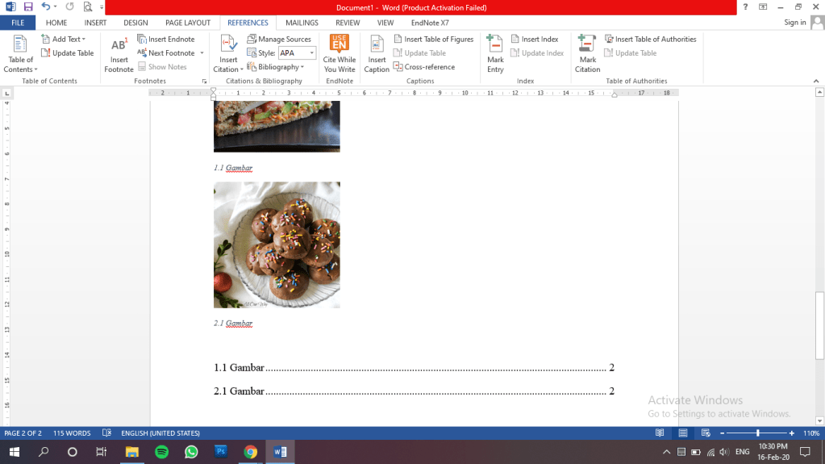The image size is (825, 464).
Task: Click the cookies image in document
Action: coord(277,245)
